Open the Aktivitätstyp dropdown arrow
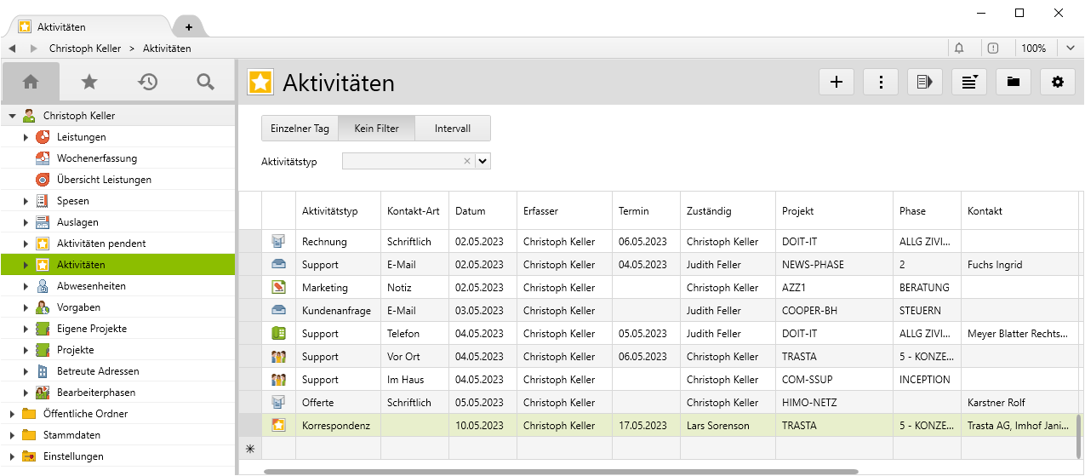Image resolution: width=1085 pixels, height=476 pixels. coord(483,161)
